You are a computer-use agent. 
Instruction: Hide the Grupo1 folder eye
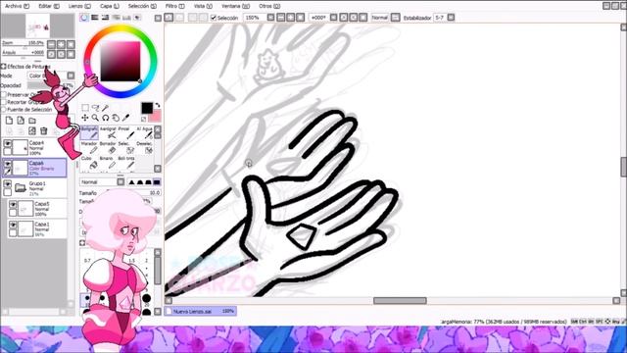(x=8, y=184)
